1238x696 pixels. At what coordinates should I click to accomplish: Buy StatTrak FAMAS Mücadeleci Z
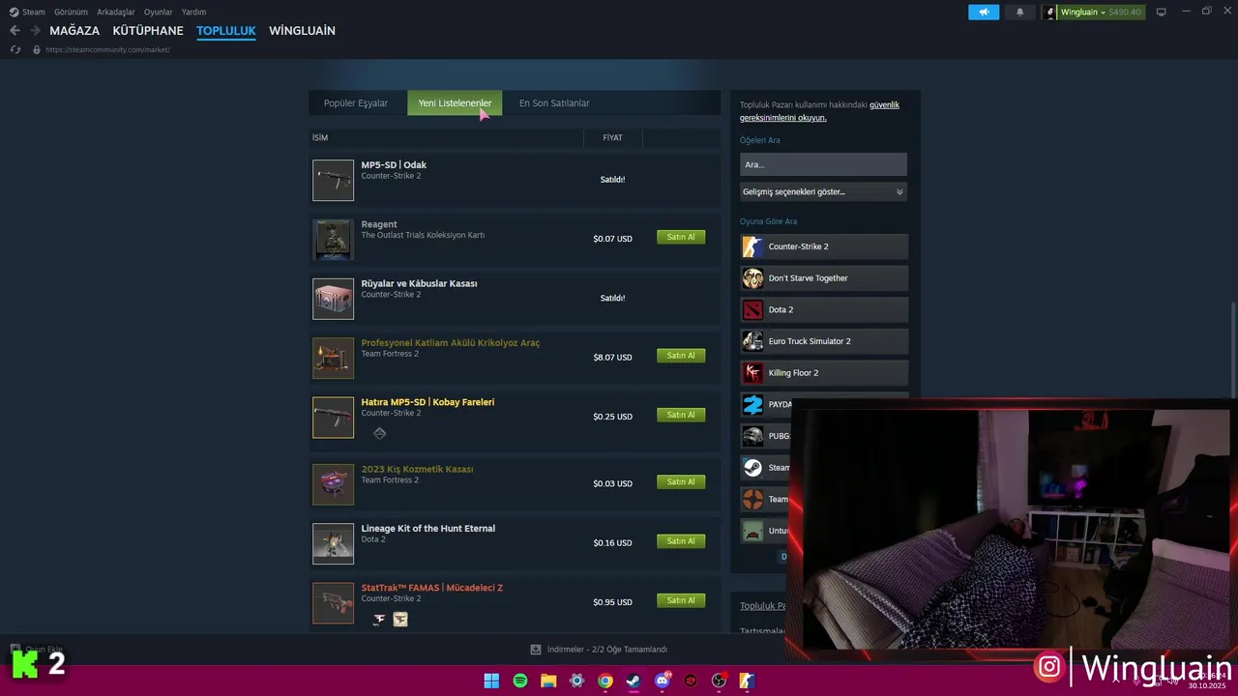pos(681,600)
